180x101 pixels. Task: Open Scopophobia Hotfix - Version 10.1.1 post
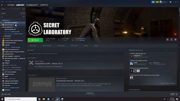49,64
